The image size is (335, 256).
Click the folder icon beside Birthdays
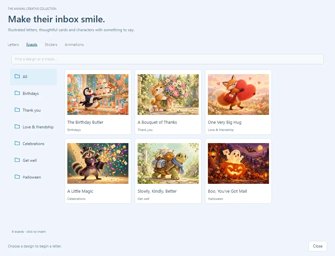click(17, 93)
